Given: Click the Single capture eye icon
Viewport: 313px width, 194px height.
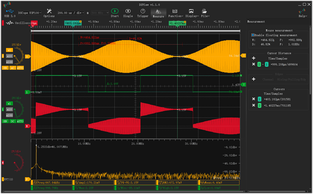Looking at the screenshot, I should [128, 11].
